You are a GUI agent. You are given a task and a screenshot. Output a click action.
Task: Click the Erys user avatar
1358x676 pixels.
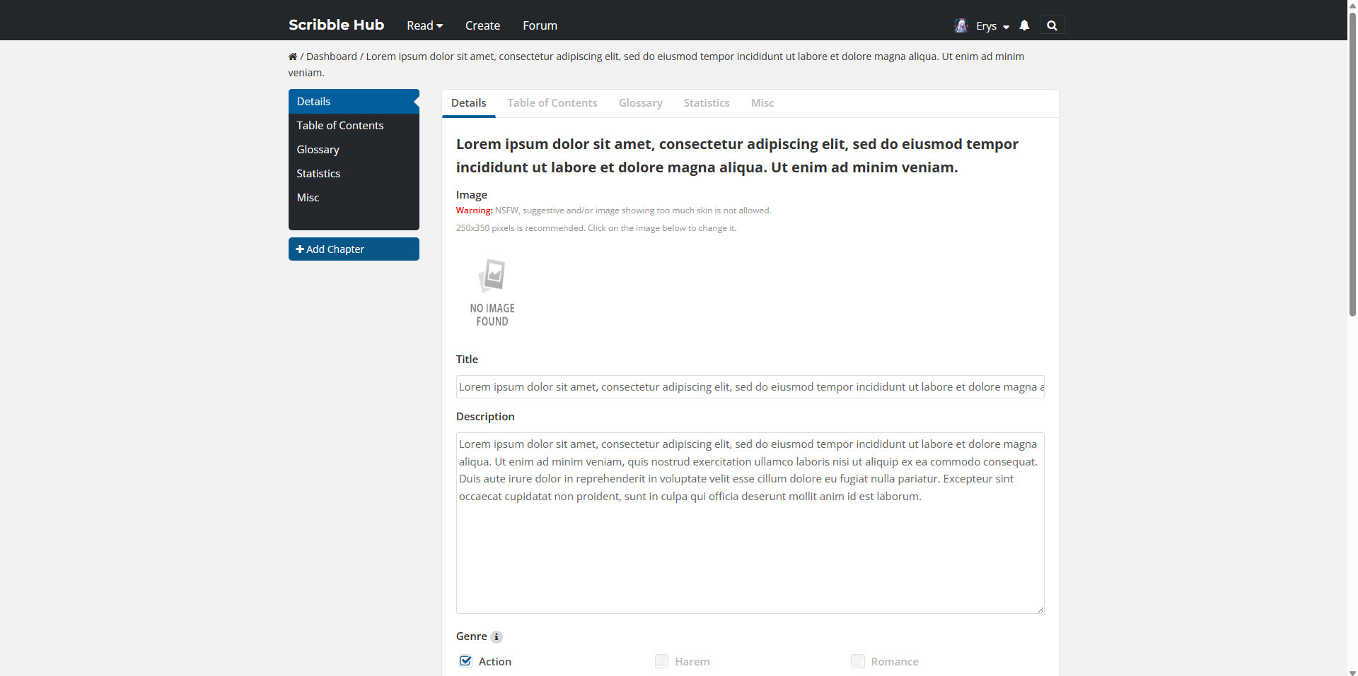tap(961, 25)
